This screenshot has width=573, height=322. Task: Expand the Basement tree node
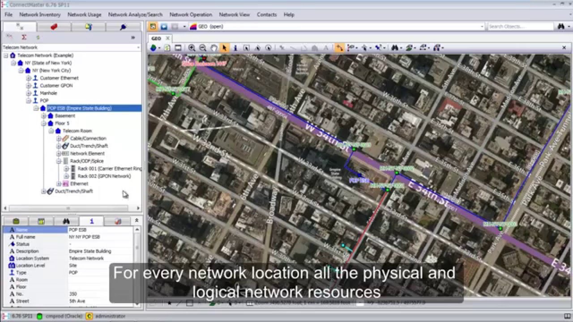click(x=44, y=116)
